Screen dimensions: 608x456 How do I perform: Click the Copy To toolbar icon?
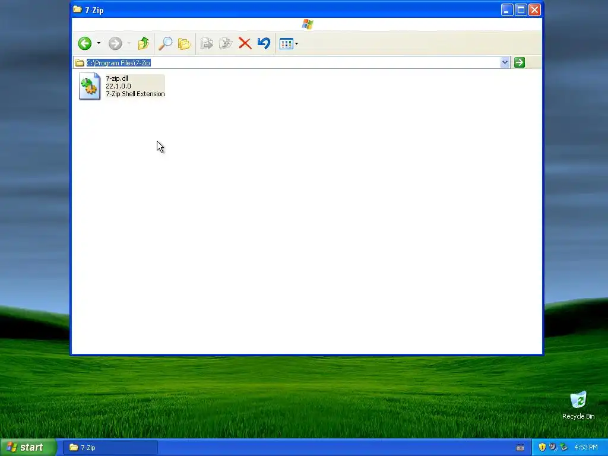(x=226, y=43)
